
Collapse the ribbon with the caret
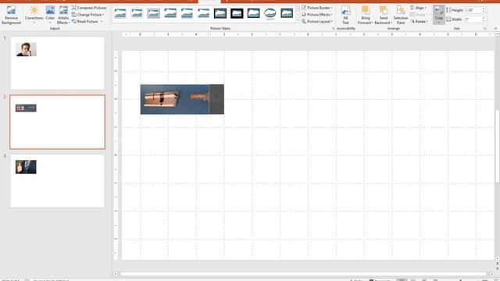point(495,29)
